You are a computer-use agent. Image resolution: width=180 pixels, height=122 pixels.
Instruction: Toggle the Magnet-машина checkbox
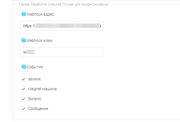tap(23, 89)
